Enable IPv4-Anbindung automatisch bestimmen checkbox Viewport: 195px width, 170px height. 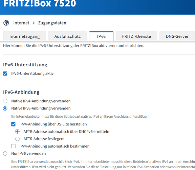(x=13, y=146)
